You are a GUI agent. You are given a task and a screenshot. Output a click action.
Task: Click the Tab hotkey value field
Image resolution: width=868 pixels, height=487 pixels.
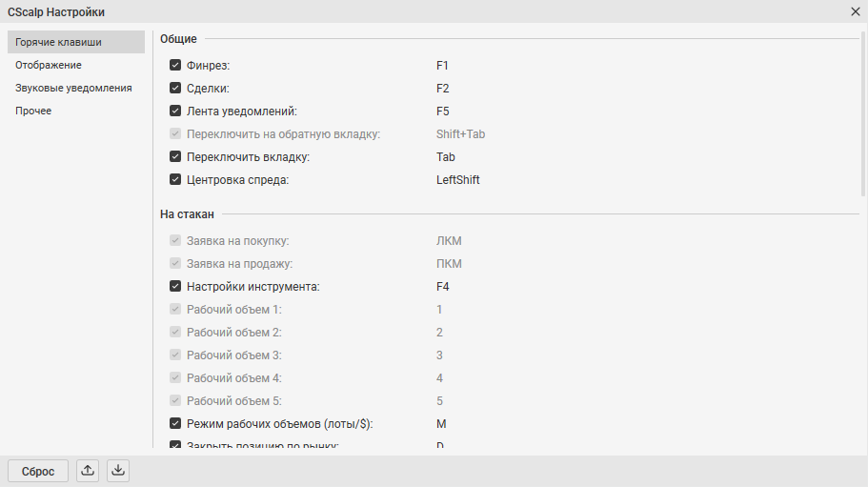(445, 157)
